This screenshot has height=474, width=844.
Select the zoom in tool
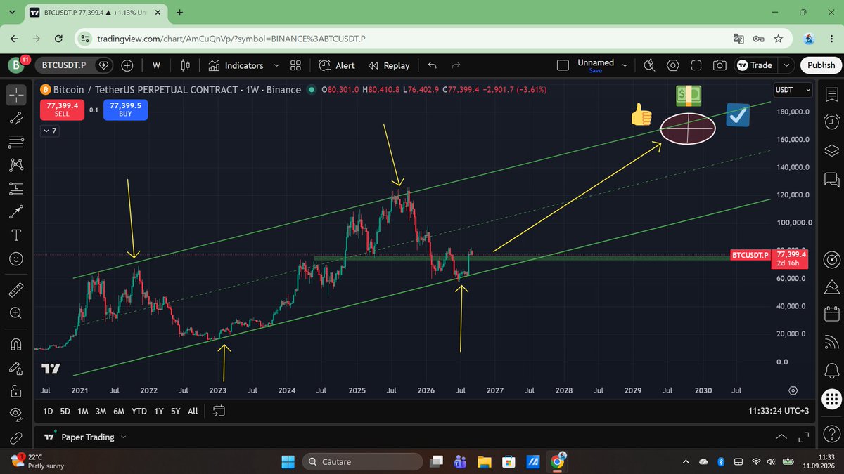[x=15, y=313]
